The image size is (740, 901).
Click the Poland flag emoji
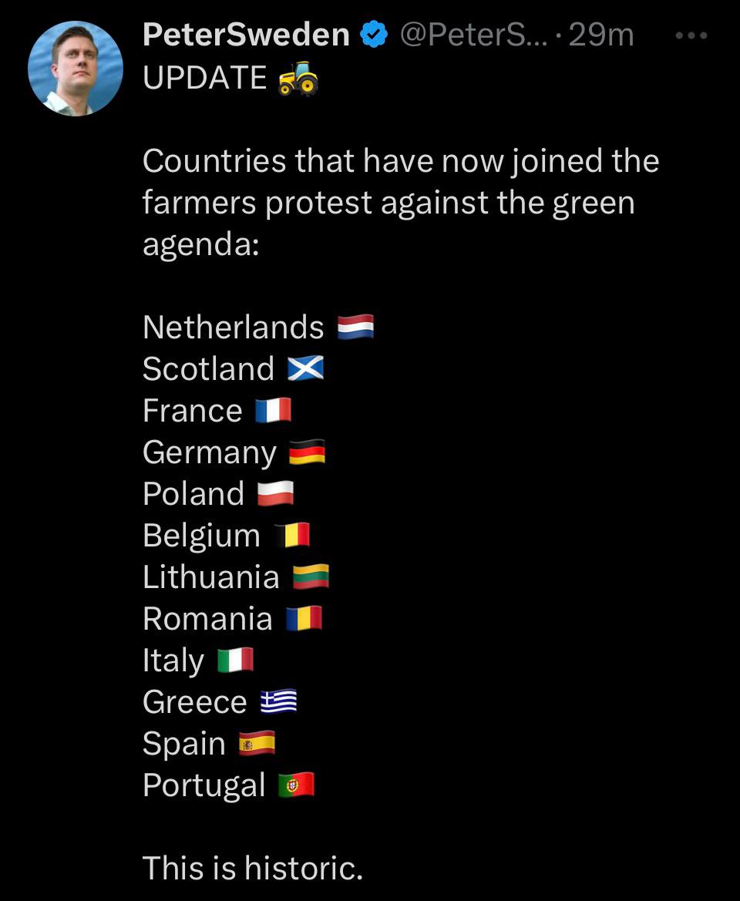coord(275,494)
